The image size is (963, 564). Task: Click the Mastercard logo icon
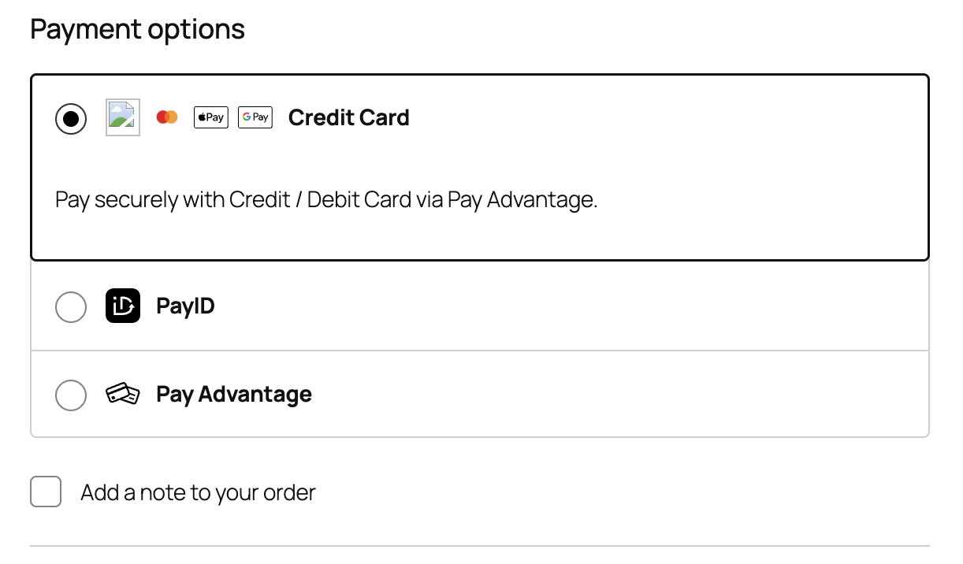click(x=167, y=117)
